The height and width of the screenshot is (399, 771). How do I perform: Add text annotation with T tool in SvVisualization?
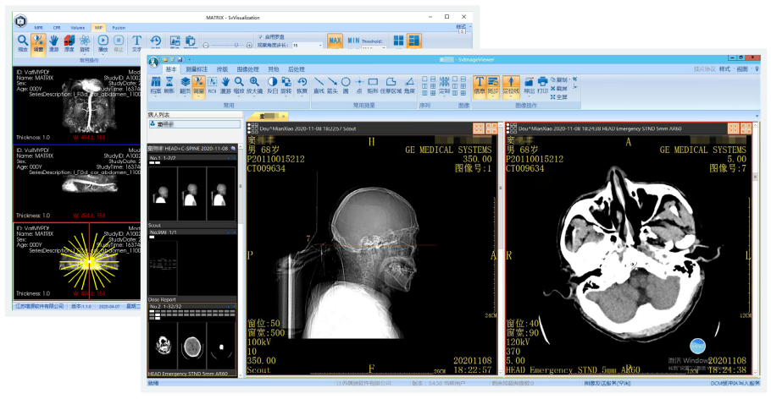(x=136, y=43)
